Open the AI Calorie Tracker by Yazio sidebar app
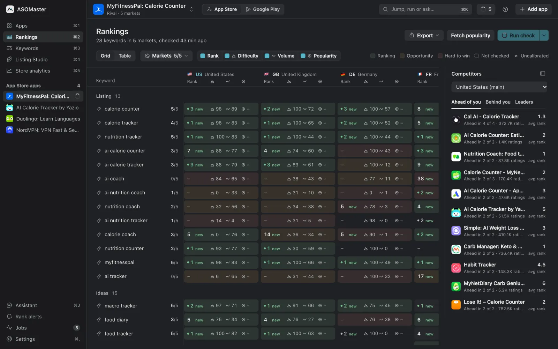The height and width of the screenshot is (349, 558). click(43, 108)
